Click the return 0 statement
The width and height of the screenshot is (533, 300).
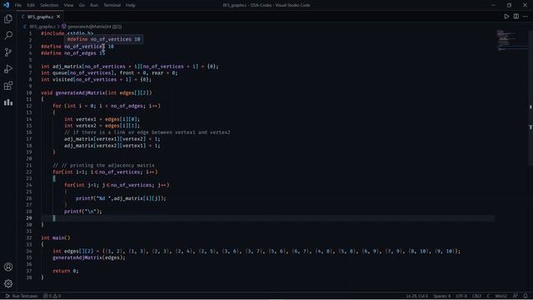[x=66, y=271]
